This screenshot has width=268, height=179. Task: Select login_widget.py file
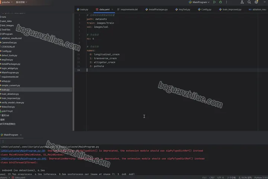pyautogui.click(x=9, y=68)
